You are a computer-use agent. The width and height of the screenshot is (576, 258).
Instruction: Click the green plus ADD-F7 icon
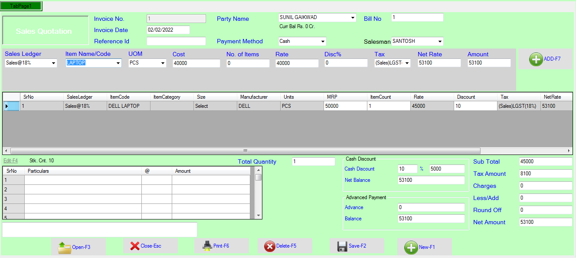[x=536, y=59]
